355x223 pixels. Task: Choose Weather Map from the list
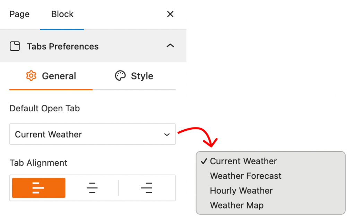(237, 205)
